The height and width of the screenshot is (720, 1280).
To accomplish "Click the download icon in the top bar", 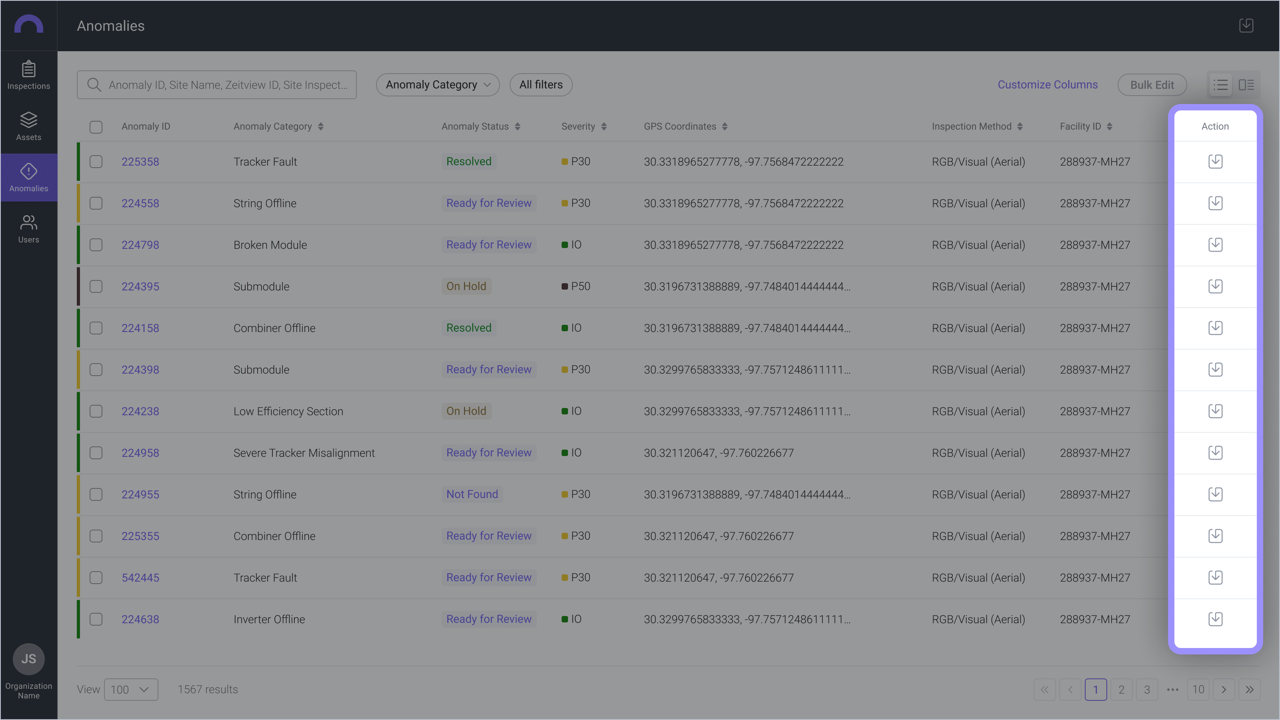I will point(1246,25).
